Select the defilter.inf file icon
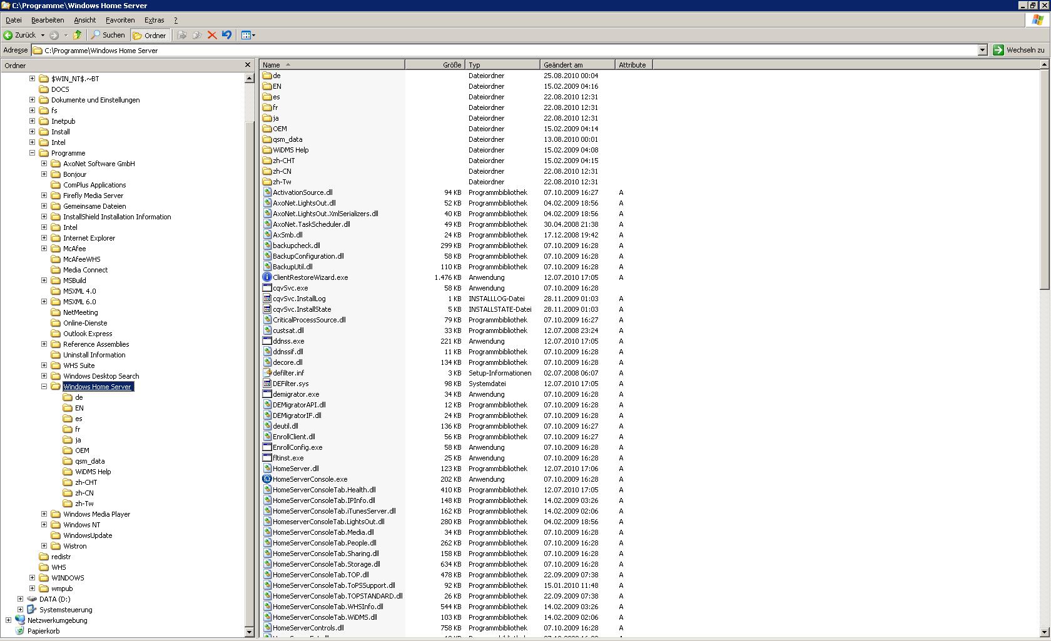The height and width of the screenshot is (641, 1051). (x=267, y=373)
